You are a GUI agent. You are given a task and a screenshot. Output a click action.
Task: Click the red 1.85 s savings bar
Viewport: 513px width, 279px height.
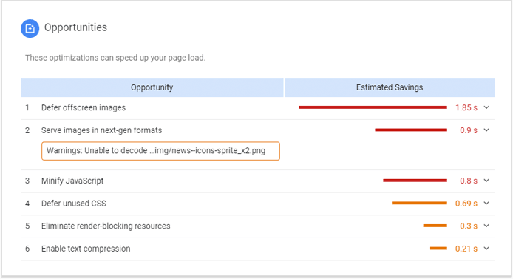pyautogui.click(x=373, y=107)
